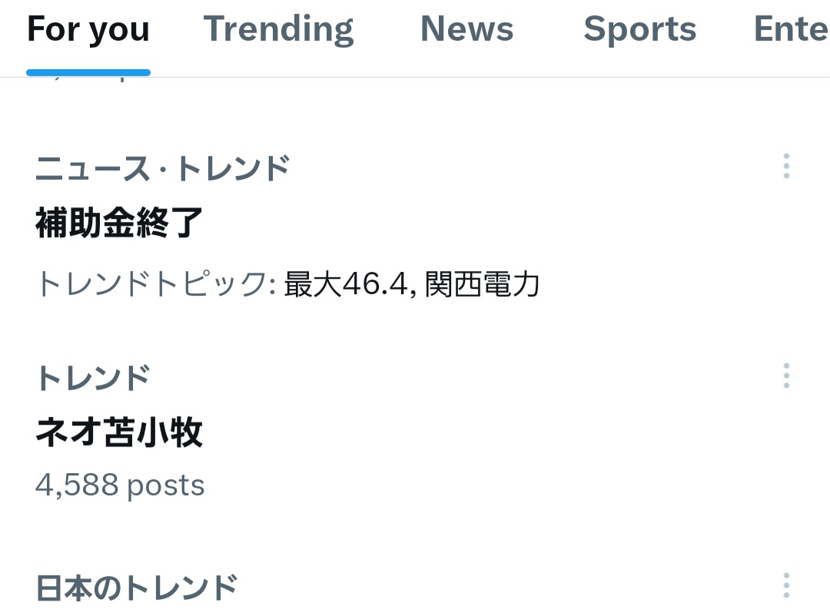
Task: Open the 日本のトレンド entry
Action: (137, 588)
